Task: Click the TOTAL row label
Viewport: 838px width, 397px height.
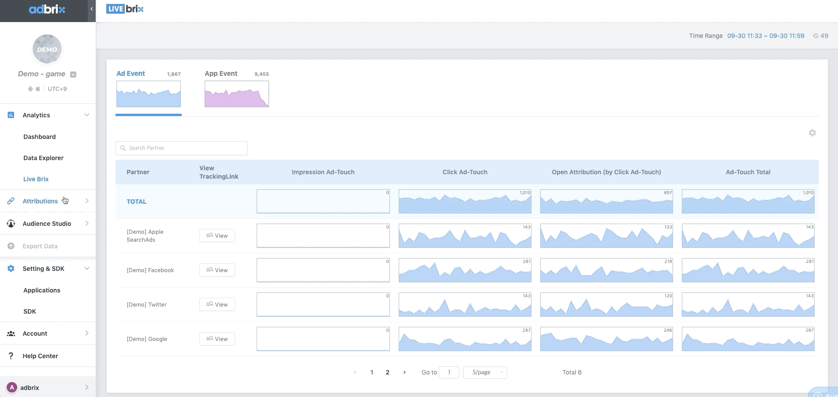Action: (x=137, y=202)
